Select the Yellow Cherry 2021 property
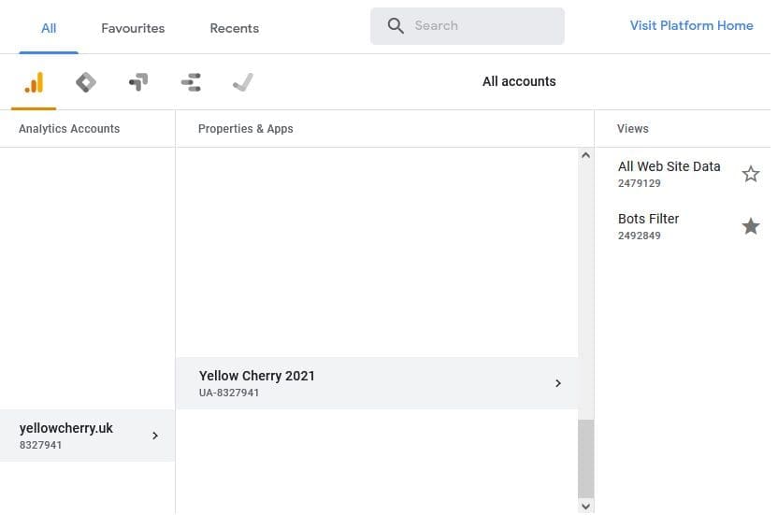 (x=377, y=383)
